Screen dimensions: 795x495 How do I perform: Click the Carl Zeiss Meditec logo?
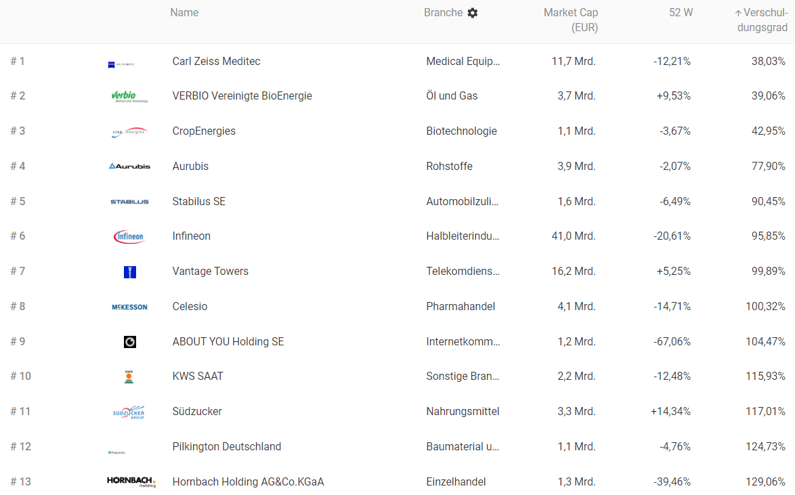[121, 64]
